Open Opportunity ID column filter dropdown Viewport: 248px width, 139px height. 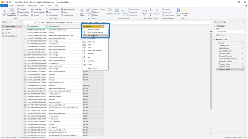click(46, 27)
